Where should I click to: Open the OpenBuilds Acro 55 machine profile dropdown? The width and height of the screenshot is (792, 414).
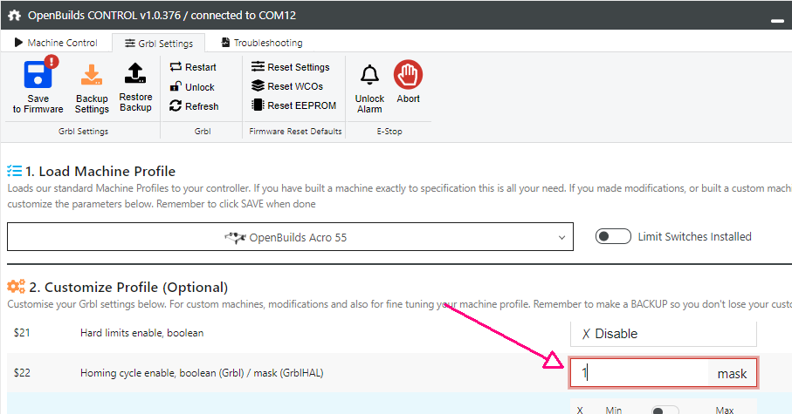point(290,237)
